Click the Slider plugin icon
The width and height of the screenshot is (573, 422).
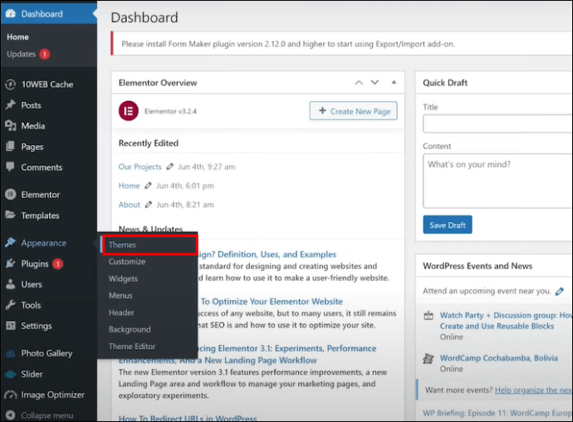tap(11, 374)
